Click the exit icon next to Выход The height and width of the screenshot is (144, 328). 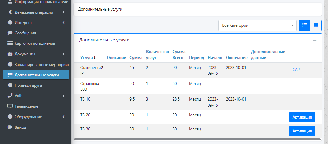click(10, 127)
